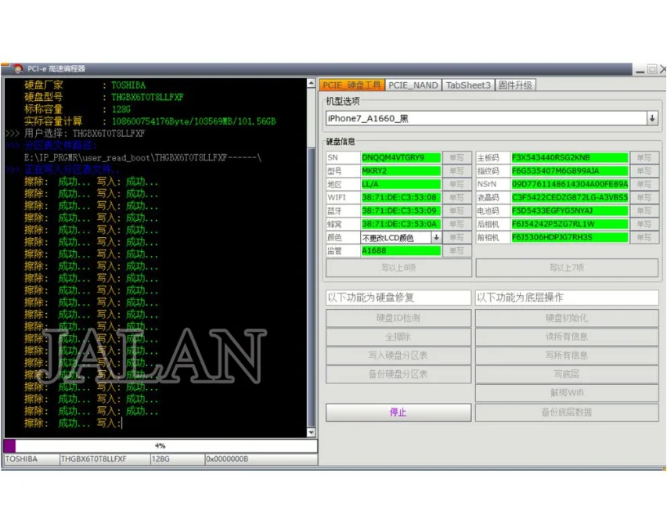
Task: Click the 0x0000000B status bar entry
Action: click(x=261, y=459)
